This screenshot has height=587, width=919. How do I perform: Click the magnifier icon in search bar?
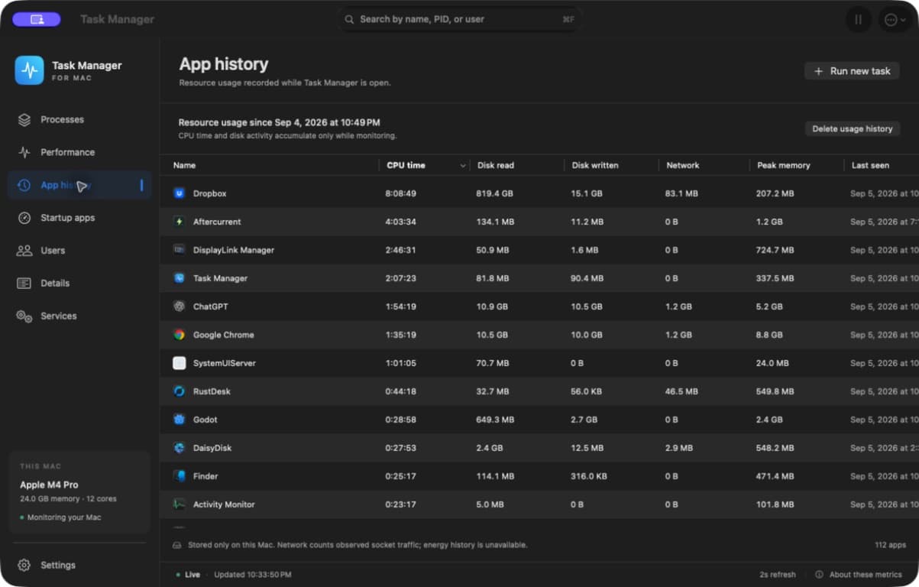349,19
